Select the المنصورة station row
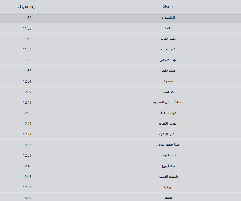Image resolution: width=241 pixels, height=201 pixels. click(x=121, y=18)
